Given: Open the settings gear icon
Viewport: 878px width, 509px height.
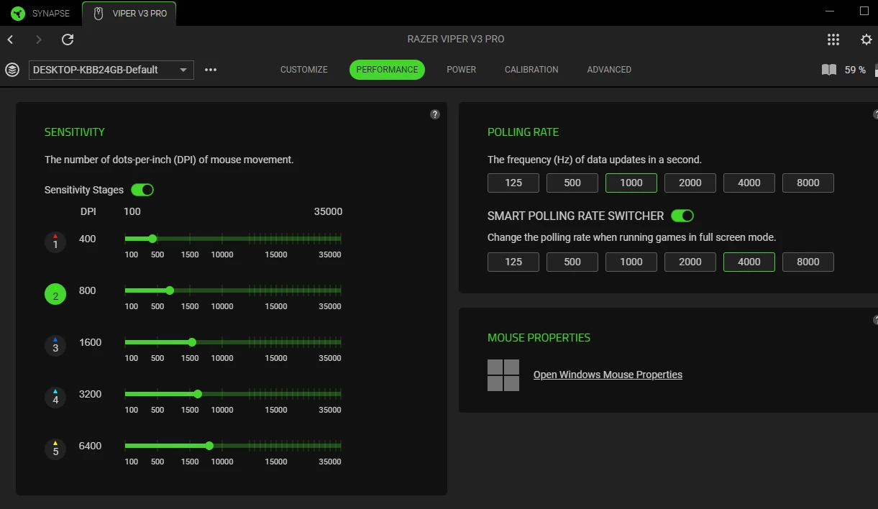Looking at the screenshot, I should click(x=866, y=40).
